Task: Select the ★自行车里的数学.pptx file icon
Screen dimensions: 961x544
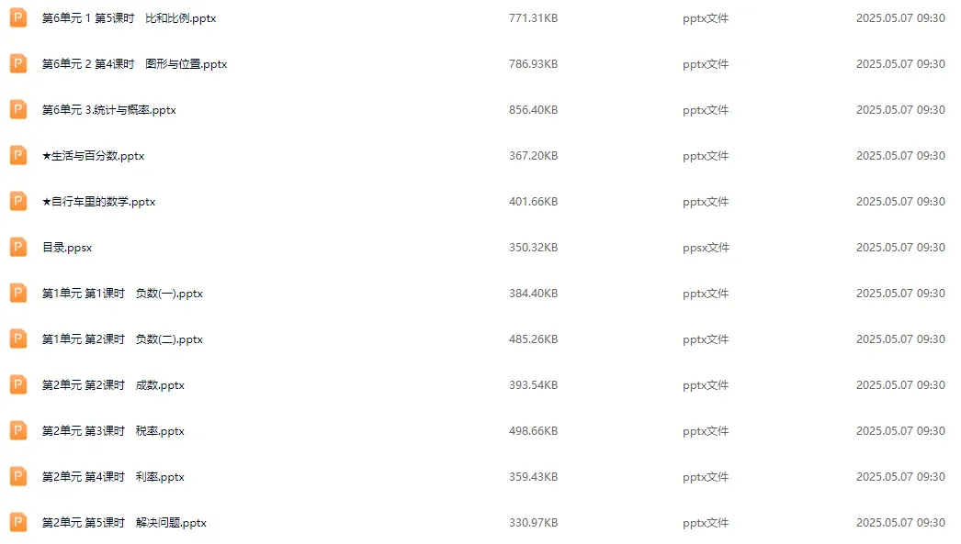Action: click(x=18, y=201)
